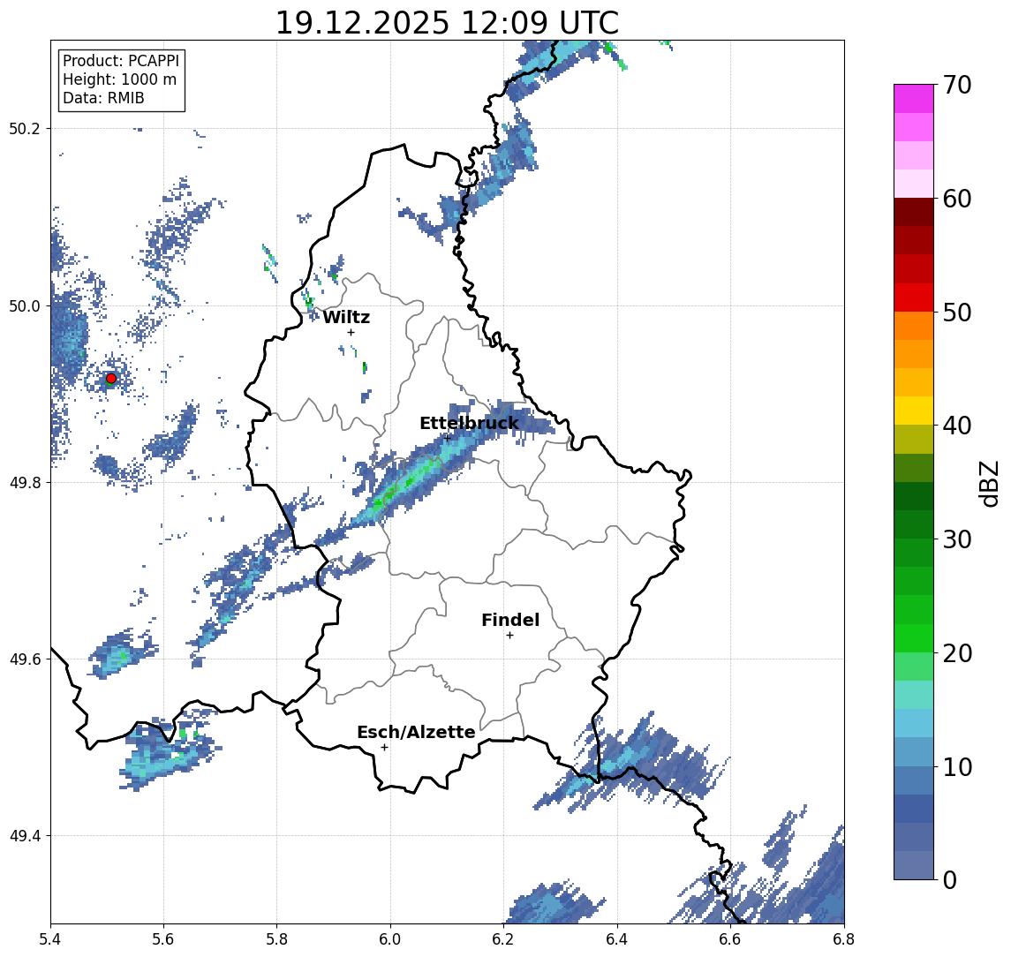Click the 49.4 latitude axis label
This screenshot has width=1011, height=957.
coord(25,836)
